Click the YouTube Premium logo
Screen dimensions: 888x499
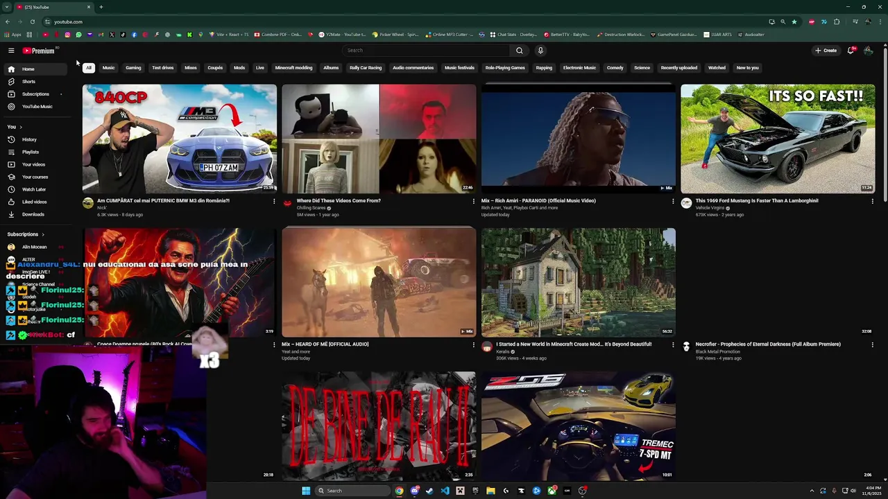click(x=38, y=51)
